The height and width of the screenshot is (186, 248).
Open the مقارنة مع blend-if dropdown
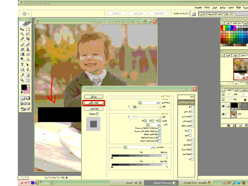click(x=125, y=147)
